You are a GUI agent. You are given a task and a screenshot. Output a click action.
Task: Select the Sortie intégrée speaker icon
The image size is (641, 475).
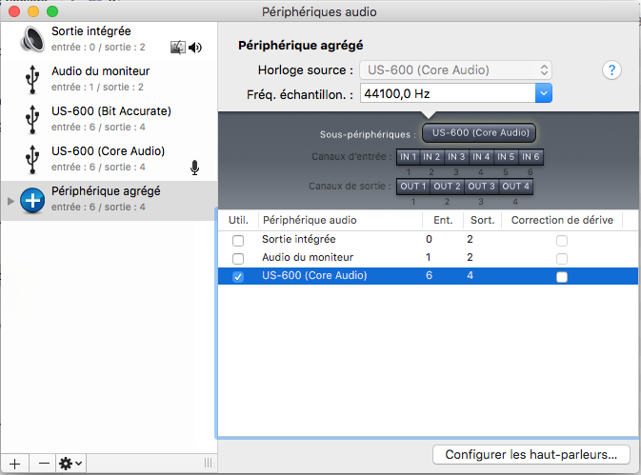(x=32, y=39)
